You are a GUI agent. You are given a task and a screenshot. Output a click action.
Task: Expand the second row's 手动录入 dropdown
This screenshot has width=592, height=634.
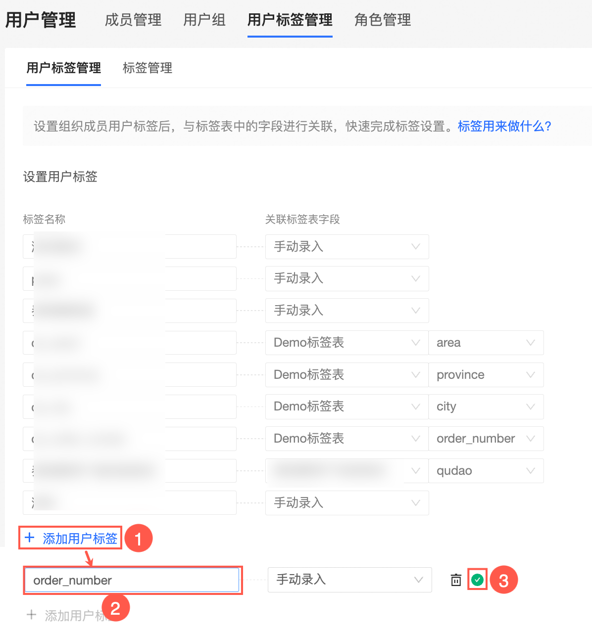pos(347,278)
